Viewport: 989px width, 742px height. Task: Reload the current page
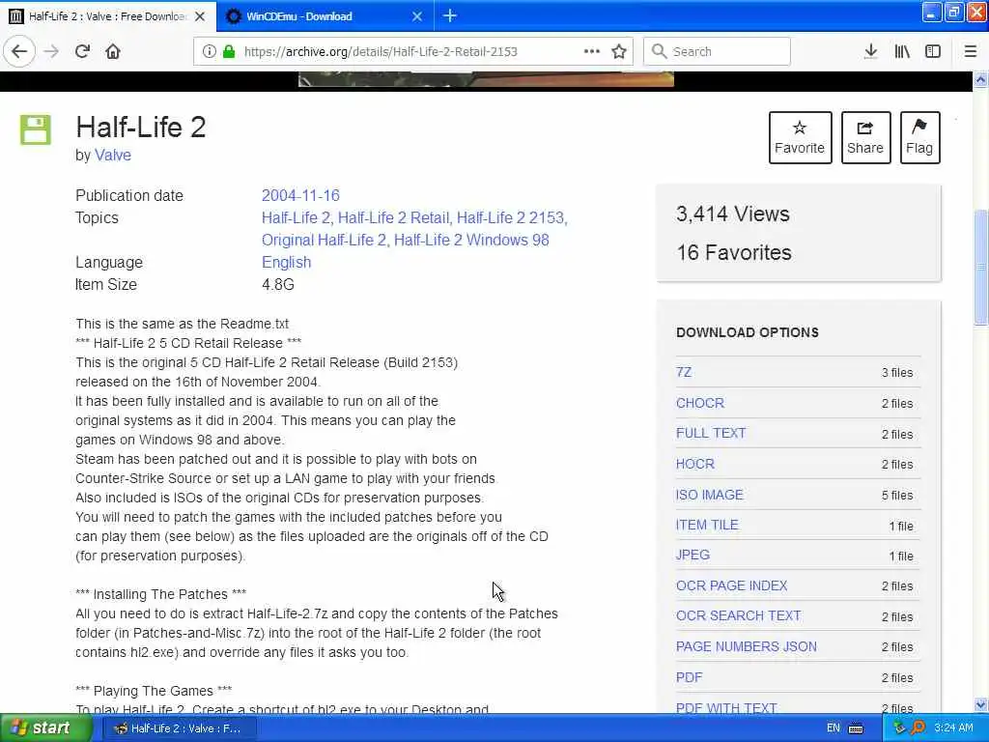(82, 51)
